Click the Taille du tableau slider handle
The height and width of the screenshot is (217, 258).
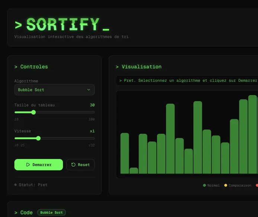(x=34, y=112)
